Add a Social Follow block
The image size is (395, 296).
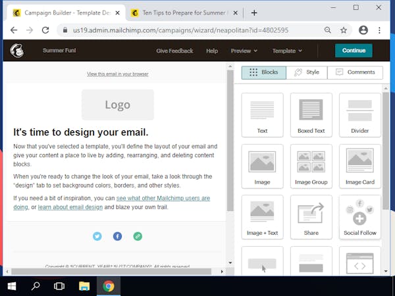(x=360, y=217)
